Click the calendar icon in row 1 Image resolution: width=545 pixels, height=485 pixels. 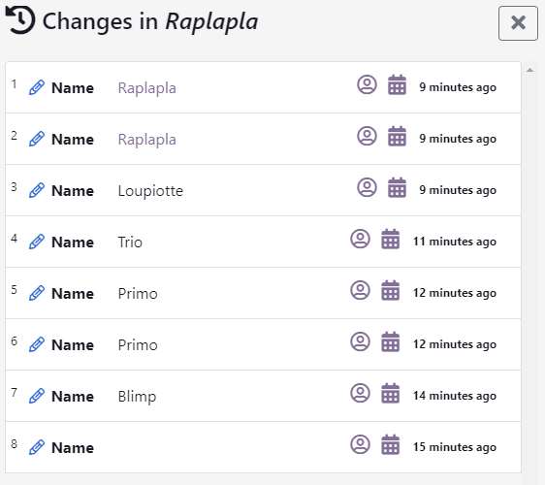point(397,84)
